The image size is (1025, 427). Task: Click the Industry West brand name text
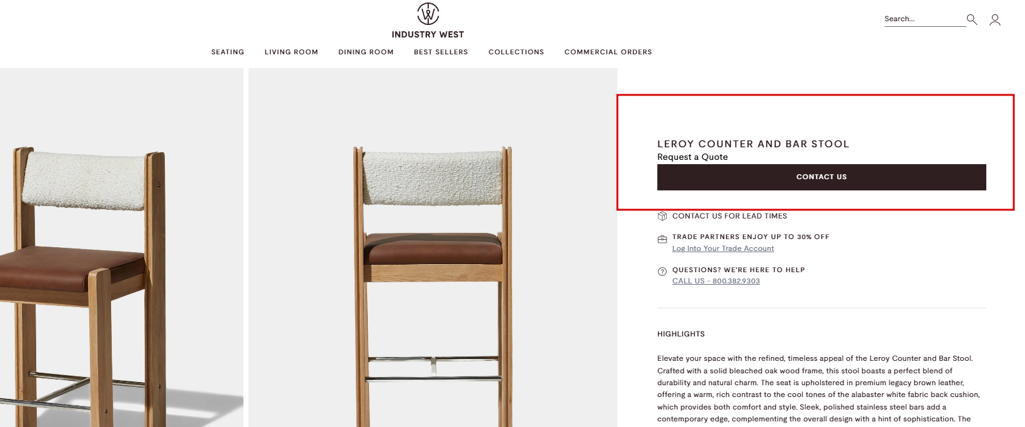point(428,34)
